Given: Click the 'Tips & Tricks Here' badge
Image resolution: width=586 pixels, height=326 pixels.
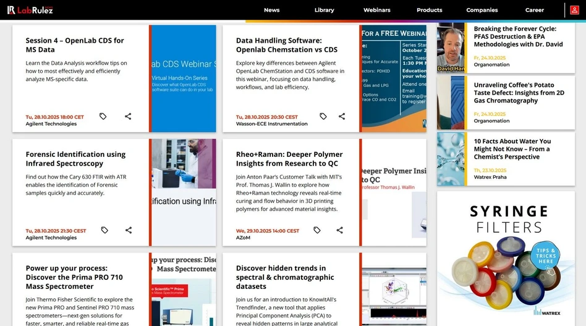Looking at the screenshot, I should [546, 256].
